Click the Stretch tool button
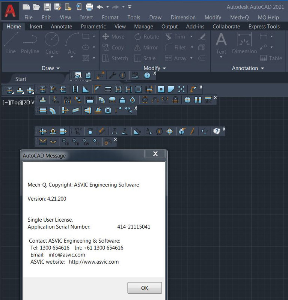Viewport: 288px width, 300px height. pyautogui.click(x=115, y=58)
